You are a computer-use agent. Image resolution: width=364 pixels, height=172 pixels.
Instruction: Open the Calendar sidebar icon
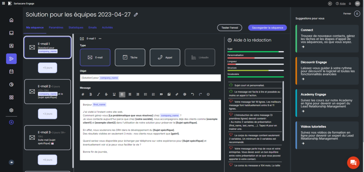pyautogui.click(x=11, y=72)
